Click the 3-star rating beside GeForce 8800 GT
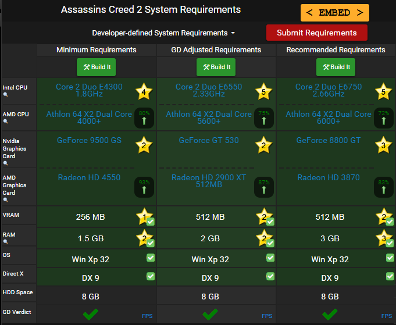The image size is (396, 325). (383, 145)
